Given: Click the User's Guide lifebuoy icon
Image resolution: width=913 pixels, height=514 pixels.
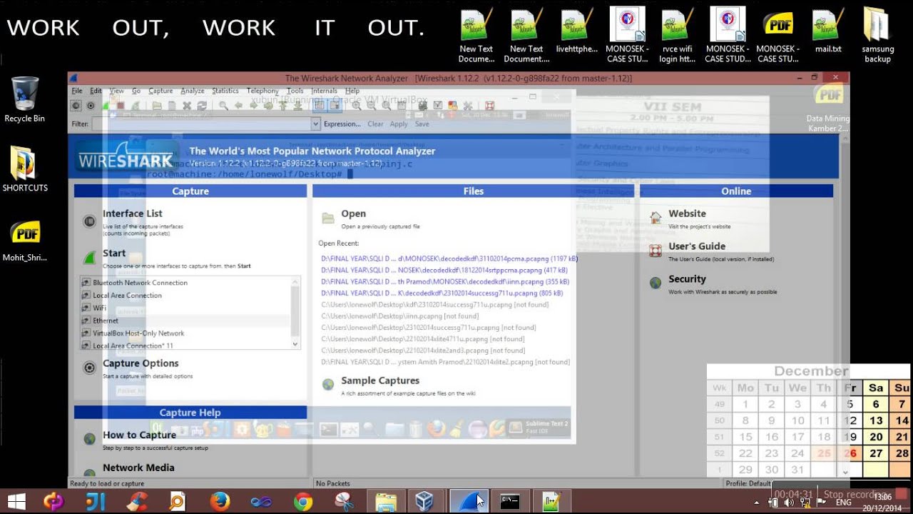Looking at the screenshot, I should (x=656, y=251).
